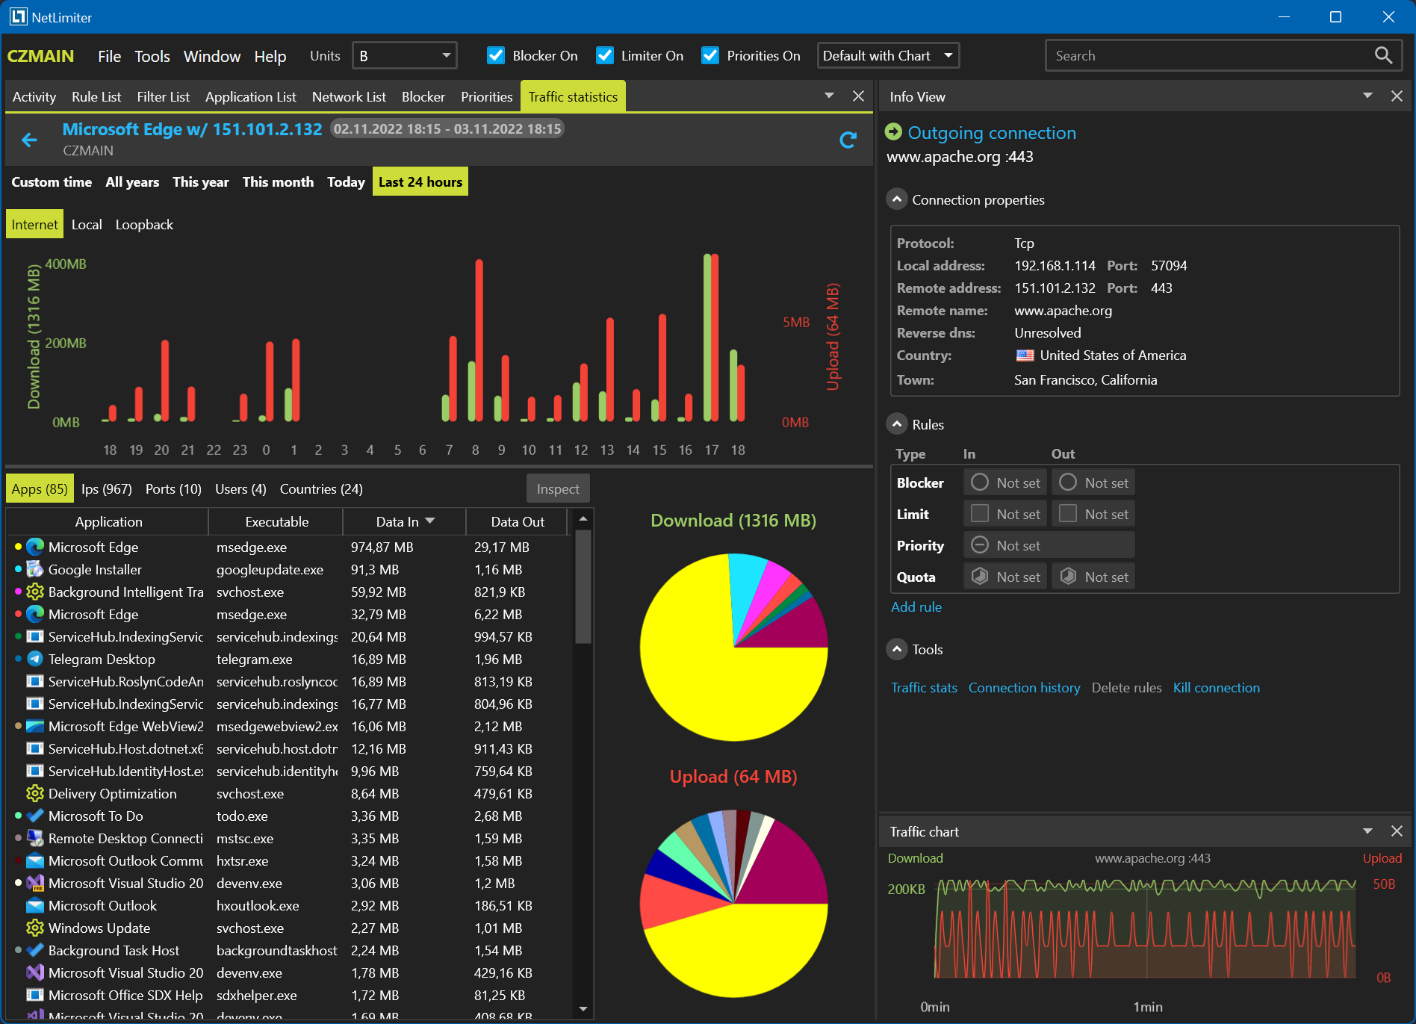Click the Telegram Desktop app icon
Screen dimensions: 1416x1024
pos(35,659)
